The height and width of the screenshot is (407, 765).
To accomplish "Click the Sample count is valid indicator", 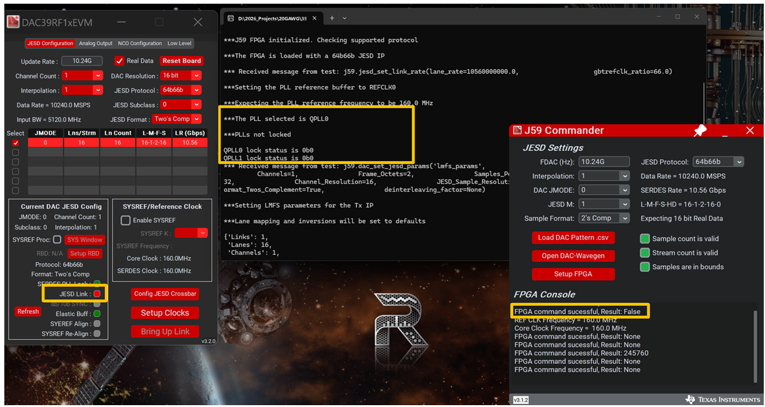I will click(x=645, y=239).
